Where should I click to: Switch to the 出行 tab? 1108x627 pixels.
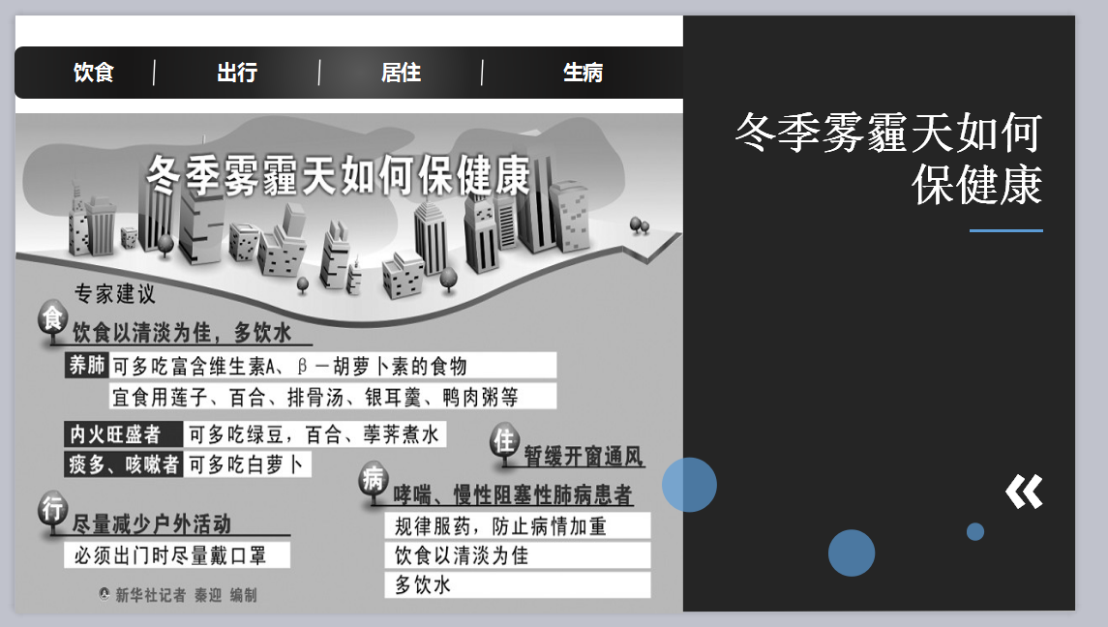237,73
